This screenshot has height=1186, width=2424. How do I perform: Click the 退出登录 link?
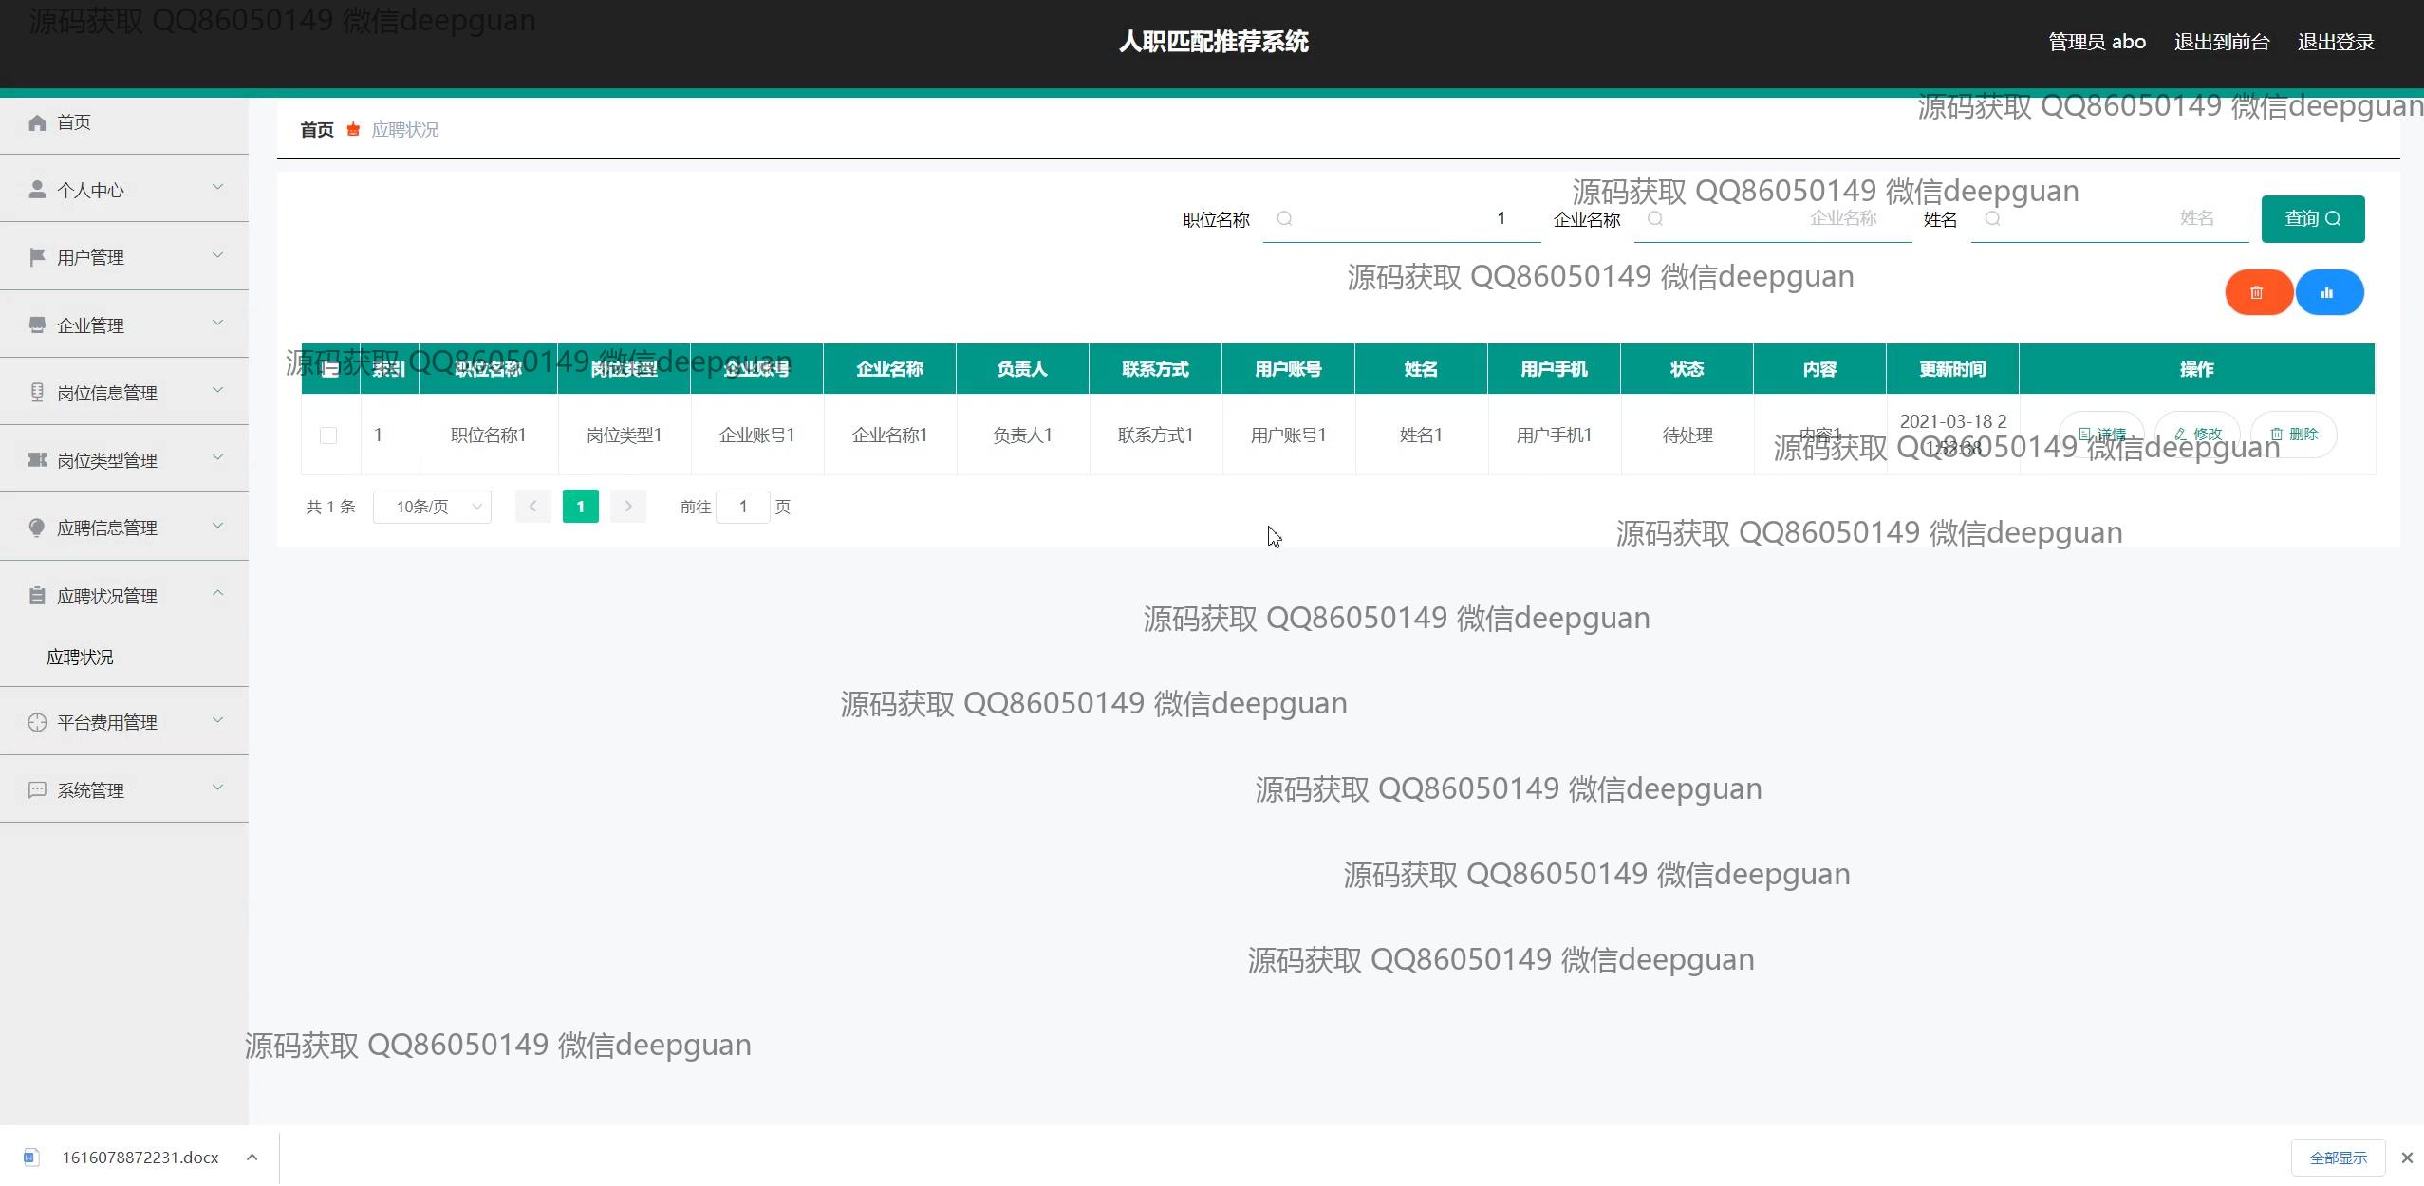pos(2335,42)
